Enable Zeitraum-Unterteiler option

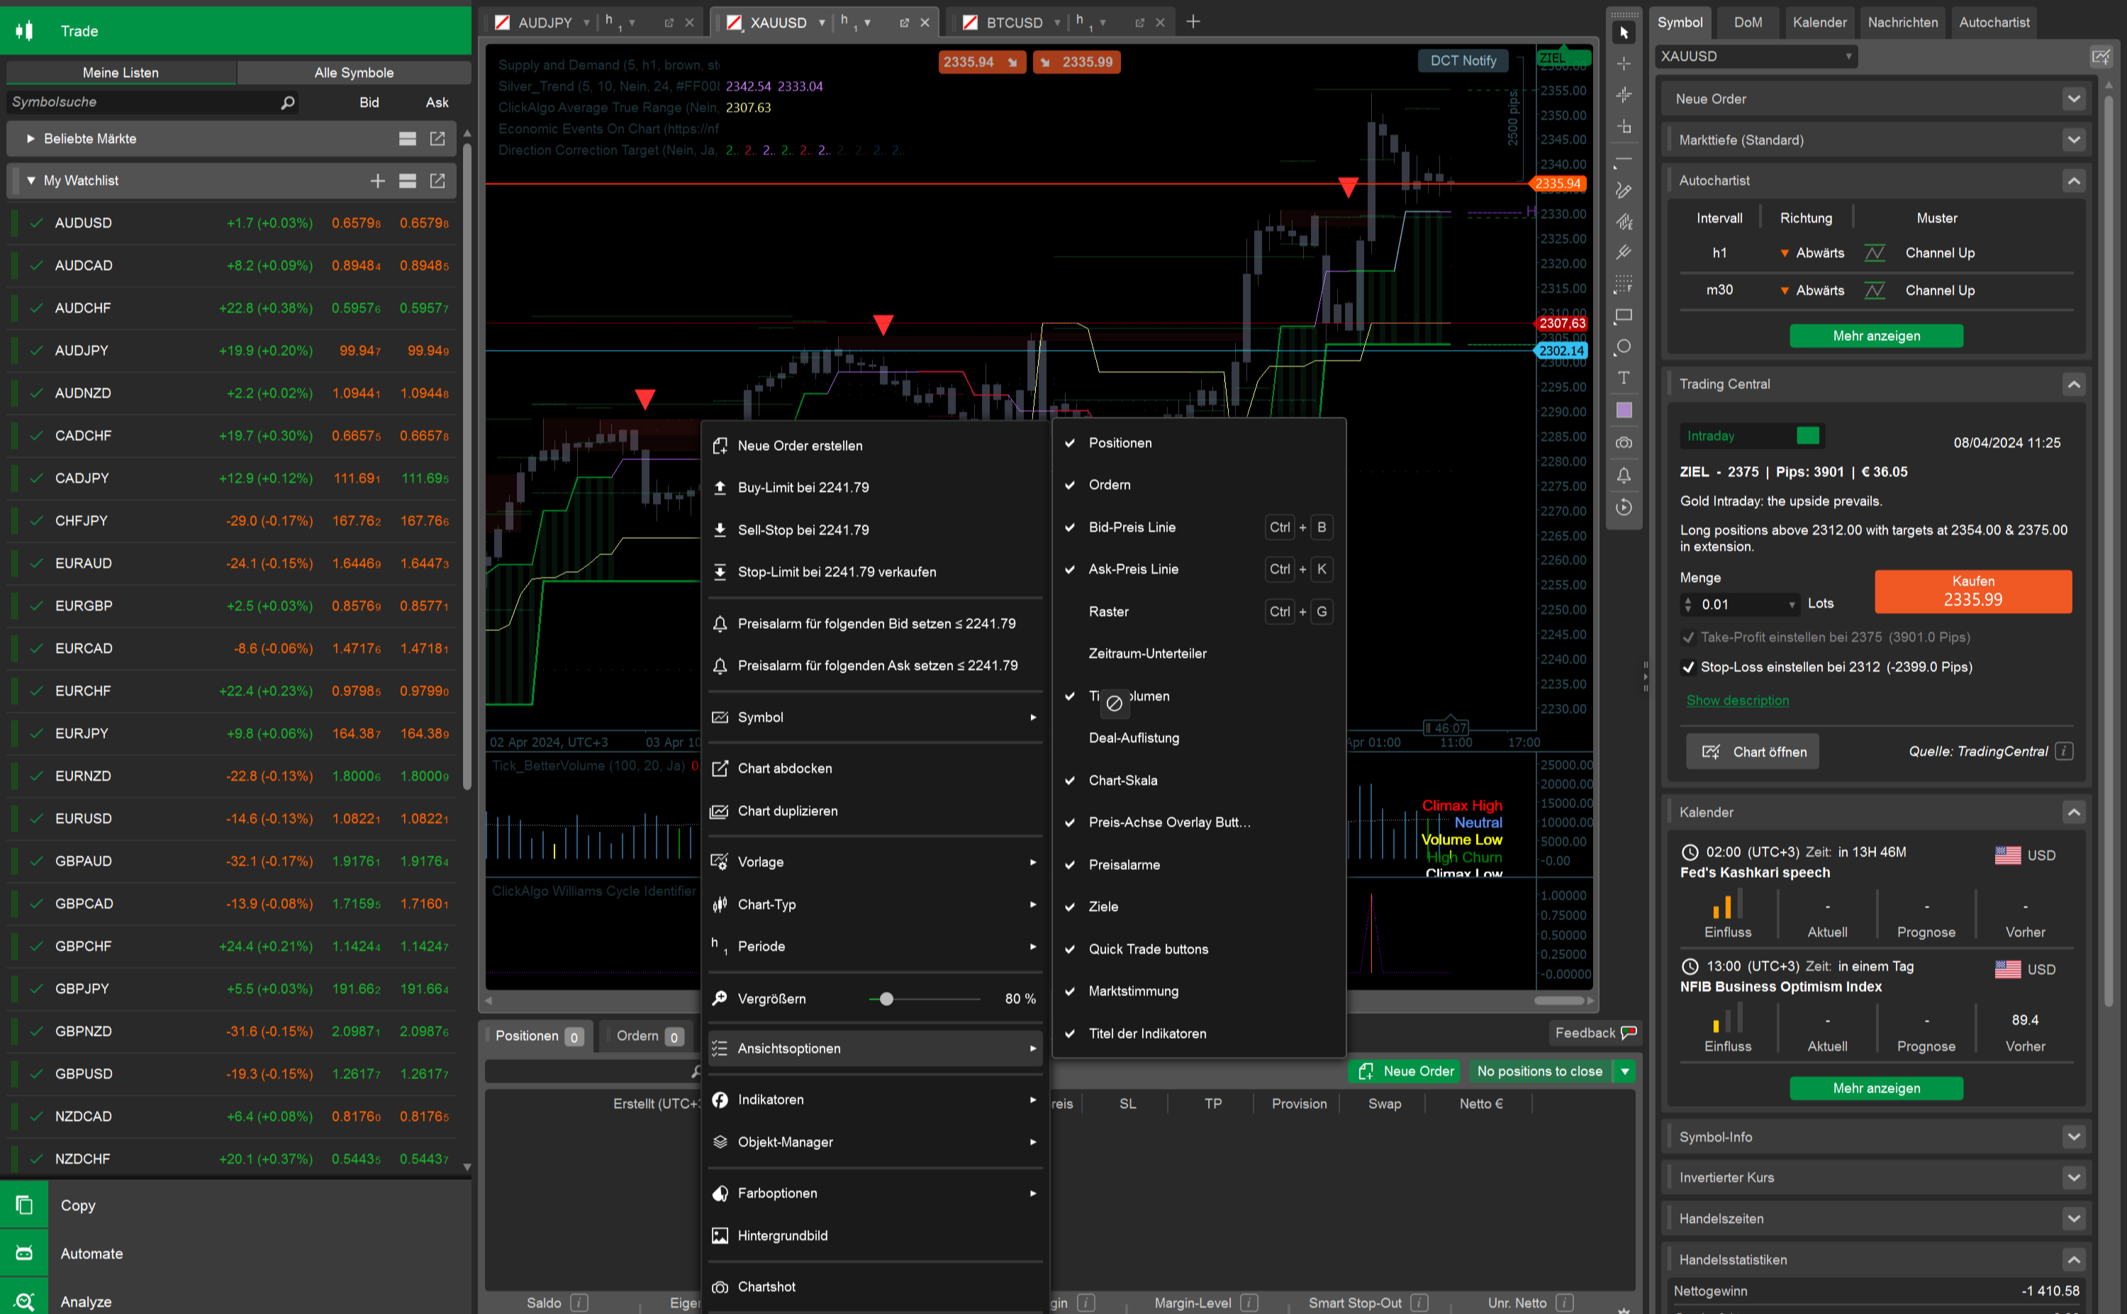(x=1199, y=654)
